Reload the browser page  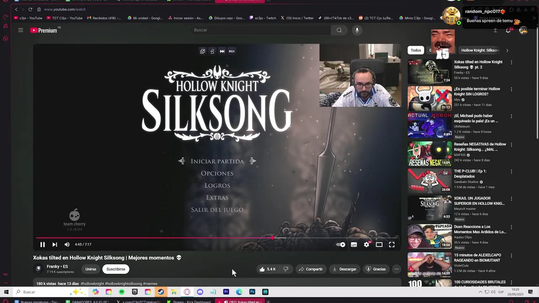click(x=30, y=9)
